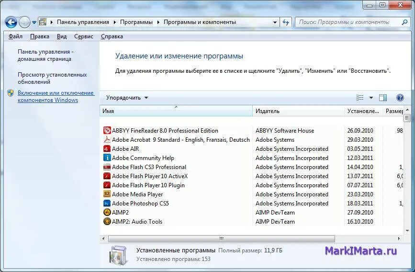
Task: Sort by the Установлено column header
Action: [363, 111]
